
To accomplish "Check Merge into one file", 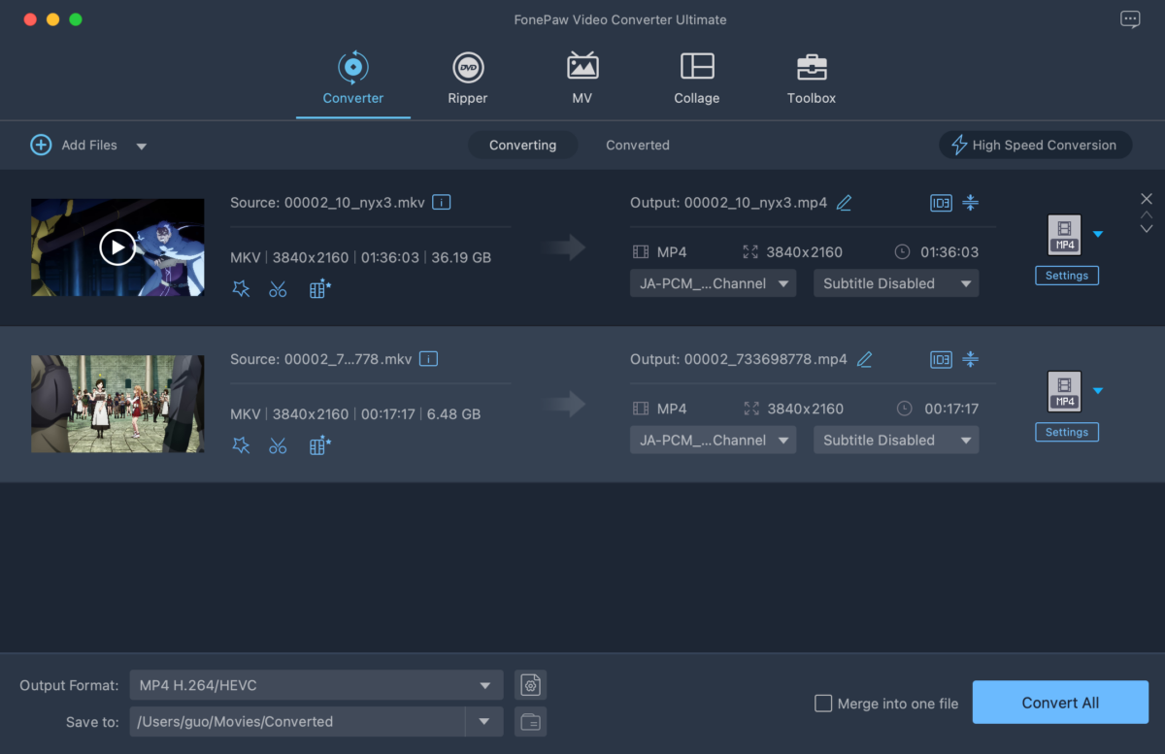I will pyautogui.click(x=823, y=704).
